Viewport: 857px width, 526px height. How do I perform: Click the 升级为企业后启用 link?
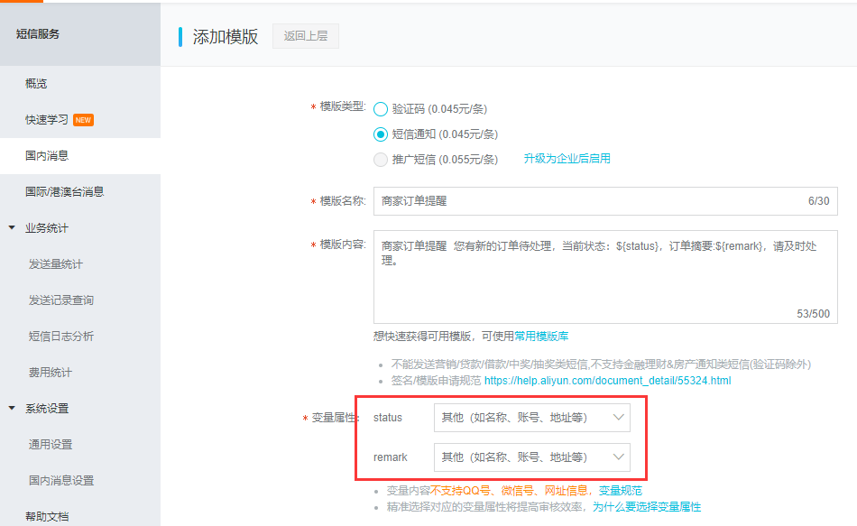point(567,159)
